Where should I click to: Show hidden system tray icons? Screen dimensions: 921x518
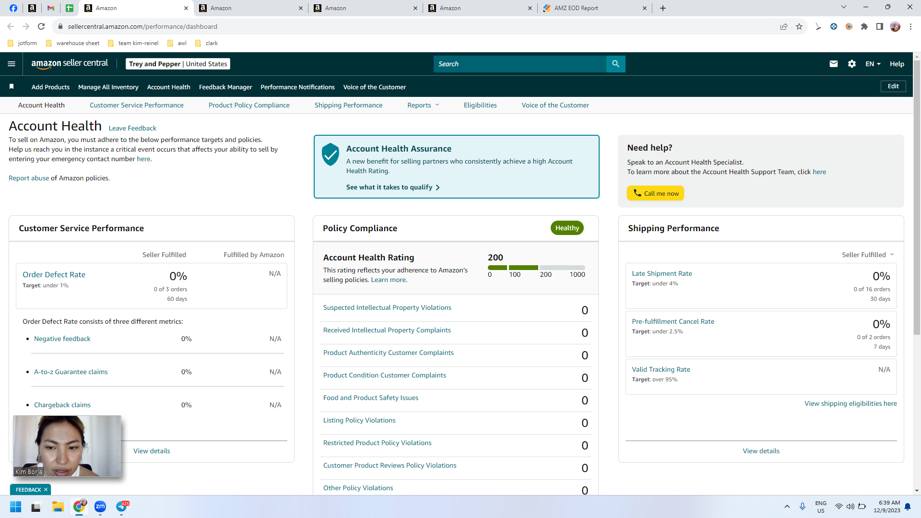click(x=787, y=506)
